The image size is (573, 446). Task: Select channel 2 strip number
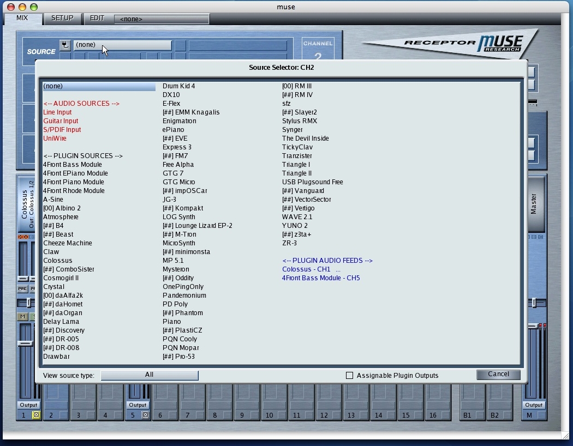[x=51, y=415]
